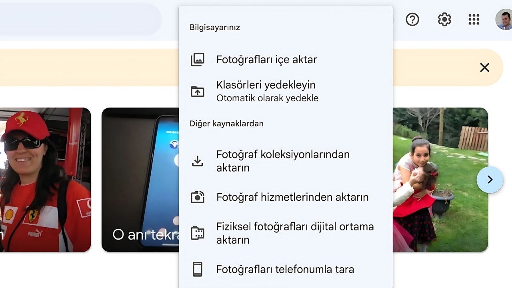
Task: Select Fotoğrafları içe aktar menu entry
Action: (286, 60)
